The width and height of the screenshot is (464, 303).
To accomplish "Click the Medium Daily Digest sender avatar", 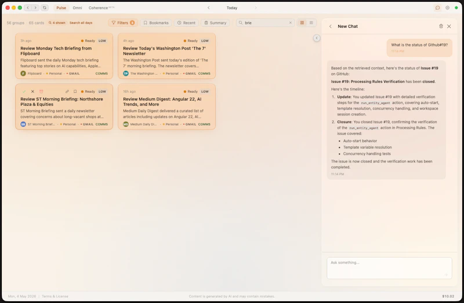I will coord(126,124).
